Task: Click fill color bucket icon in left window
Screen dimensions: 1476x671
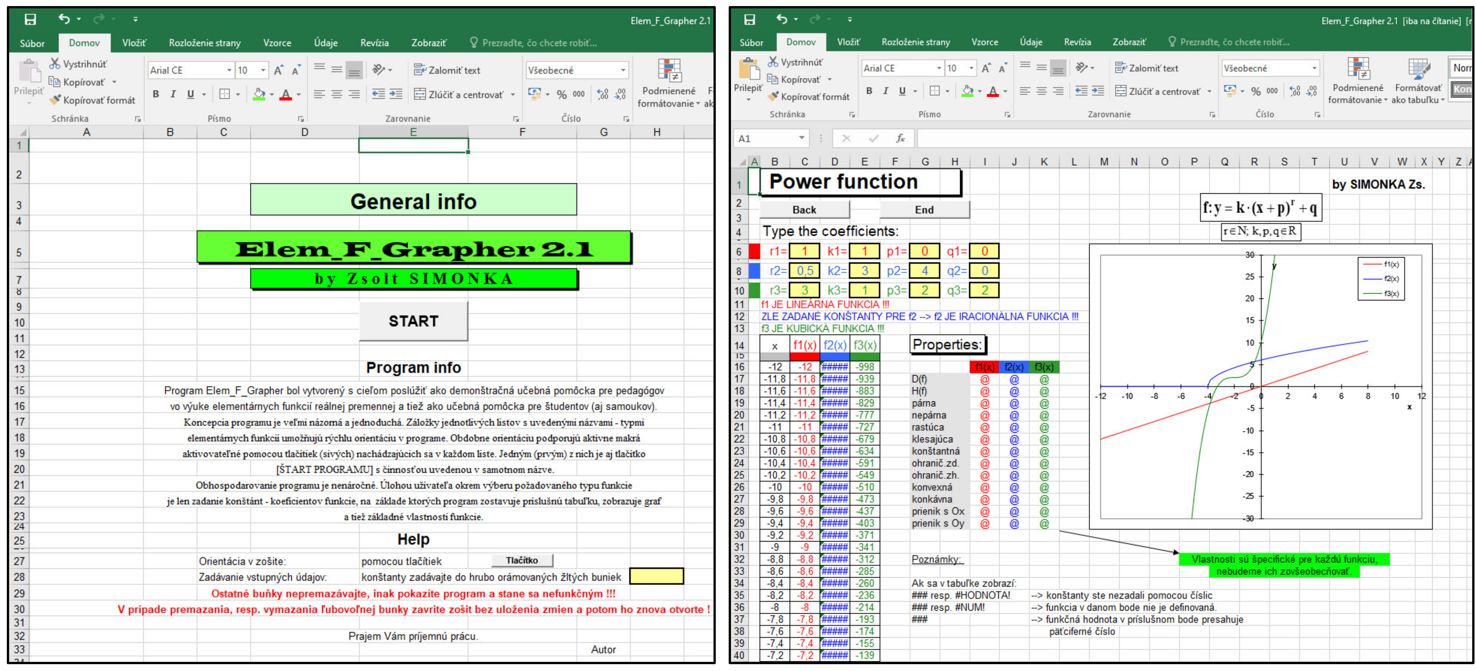Action: tap(259, 94)
